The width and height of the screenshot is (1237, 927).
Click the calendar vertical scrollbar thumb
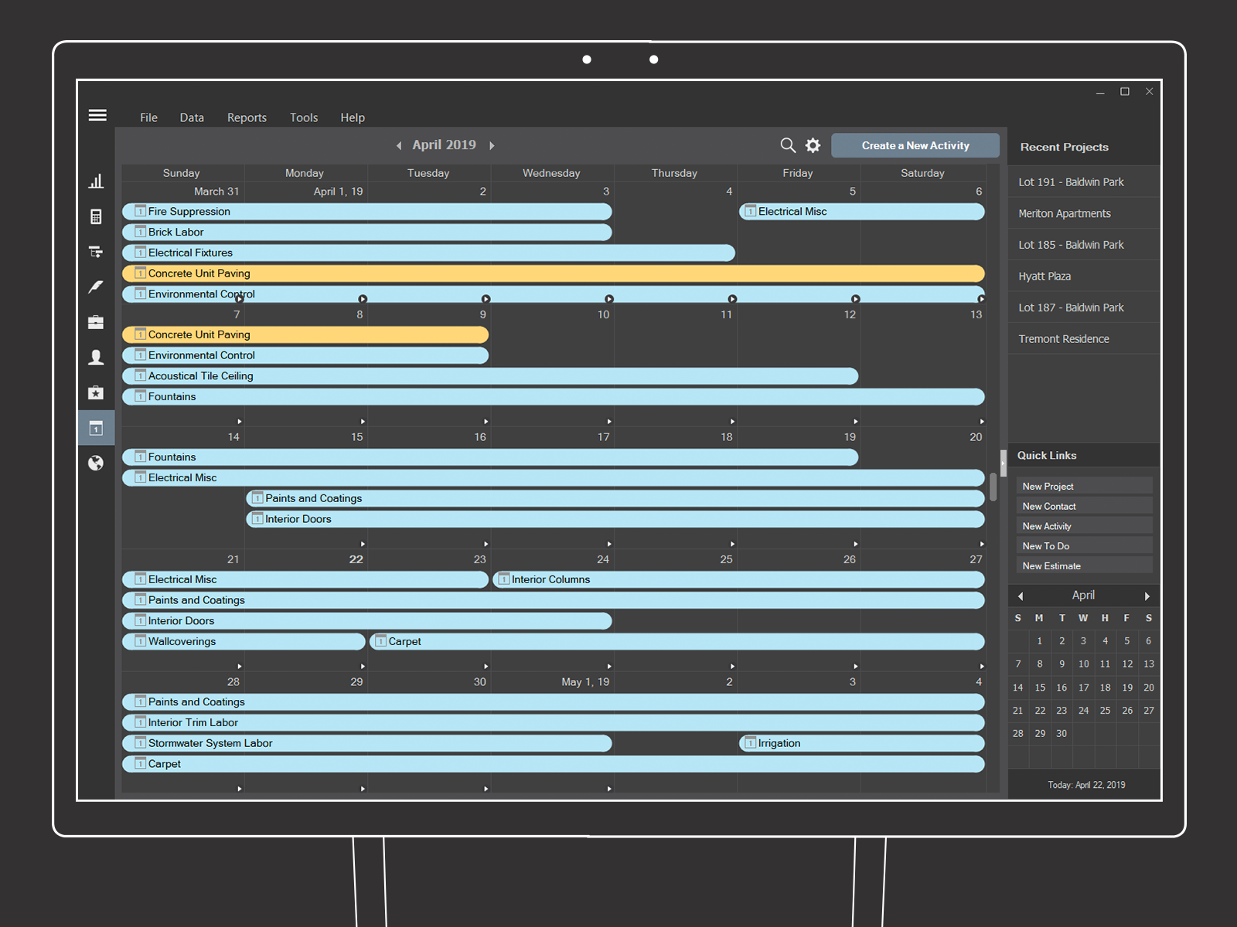[x=993, y=487]
